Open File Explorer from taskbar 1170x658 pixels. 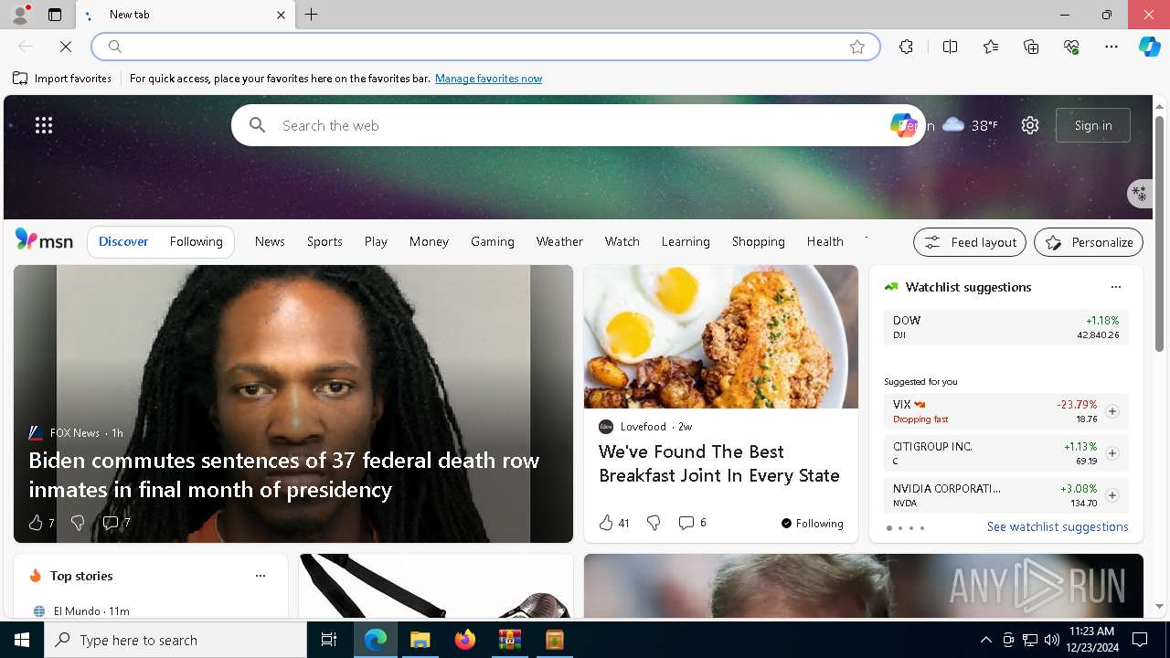(420, 640)
